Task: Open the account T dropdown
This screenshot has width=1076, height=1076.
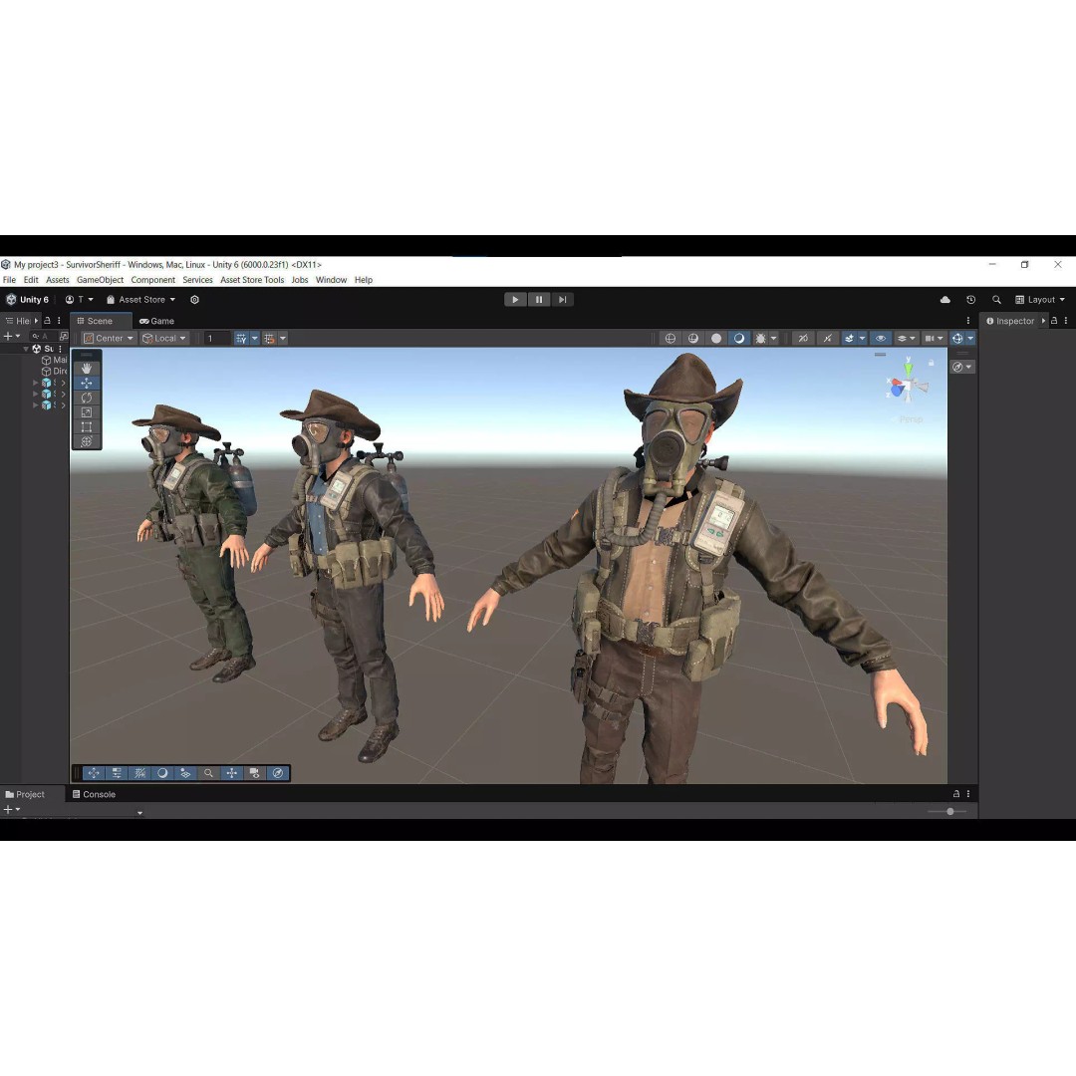Action: [79, 299]
